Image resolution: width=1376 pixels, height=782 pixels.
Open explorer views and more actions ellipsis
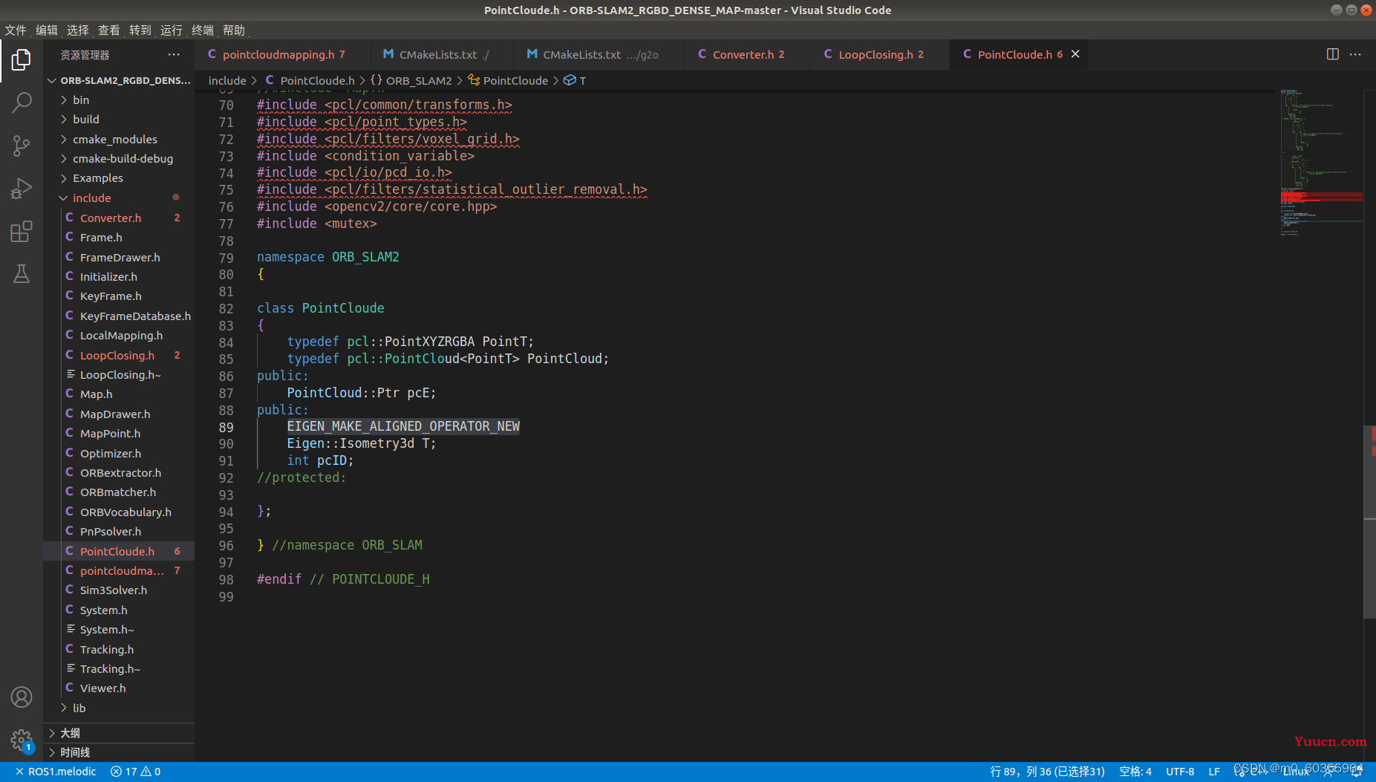(x=174, y=54)
